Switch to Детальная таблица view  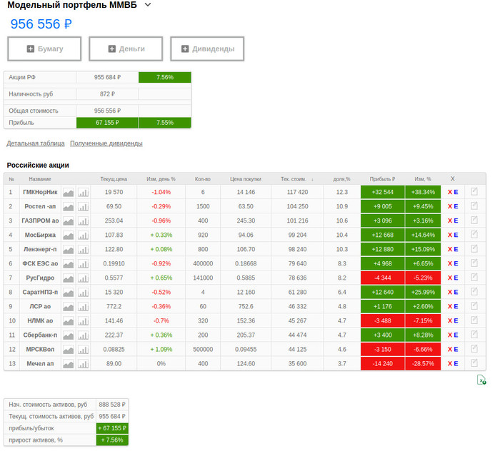36,143
